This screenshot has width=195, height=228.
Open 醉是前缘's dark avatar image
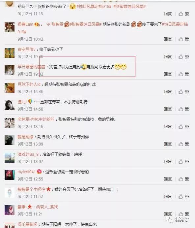pyautogui.click(x=10, y=140)
